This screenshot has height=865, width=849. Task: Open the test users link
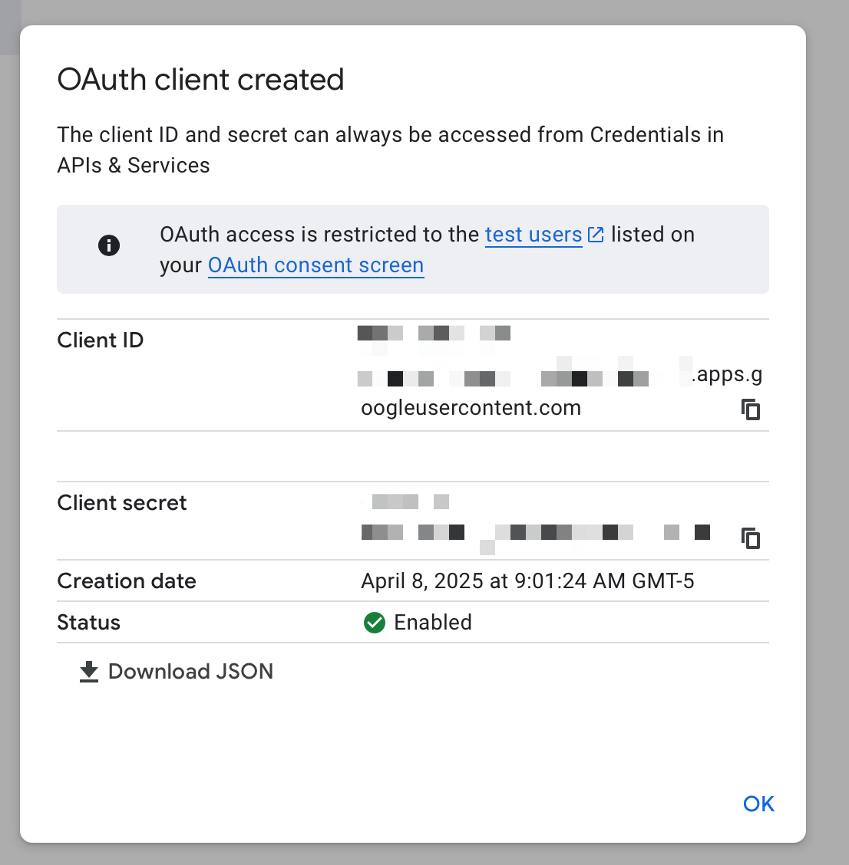pyautogui.click(x=533, y=235)
